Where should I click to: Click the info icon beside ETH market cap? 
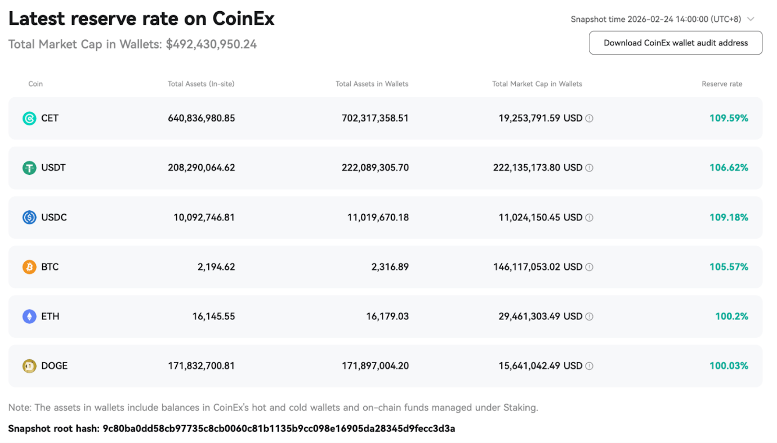click(x=589, y=316)
